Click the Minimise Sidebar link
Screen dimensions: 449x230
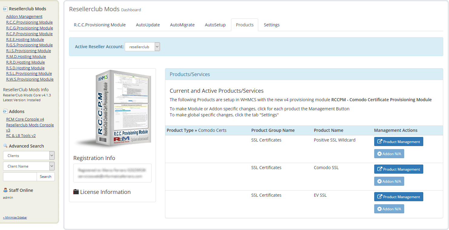15,217
